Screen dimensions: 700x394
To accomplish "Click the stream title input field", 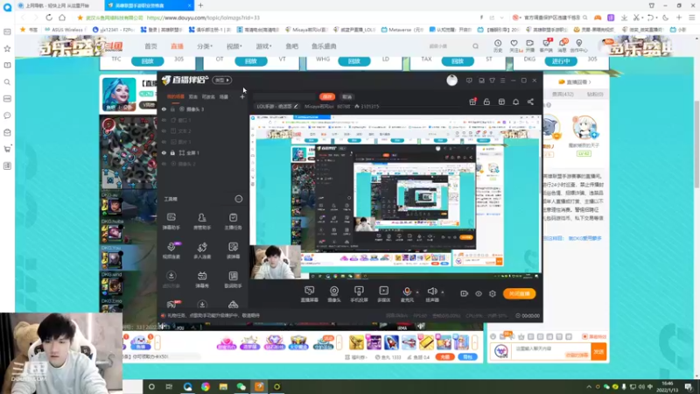I will point(283,96).
